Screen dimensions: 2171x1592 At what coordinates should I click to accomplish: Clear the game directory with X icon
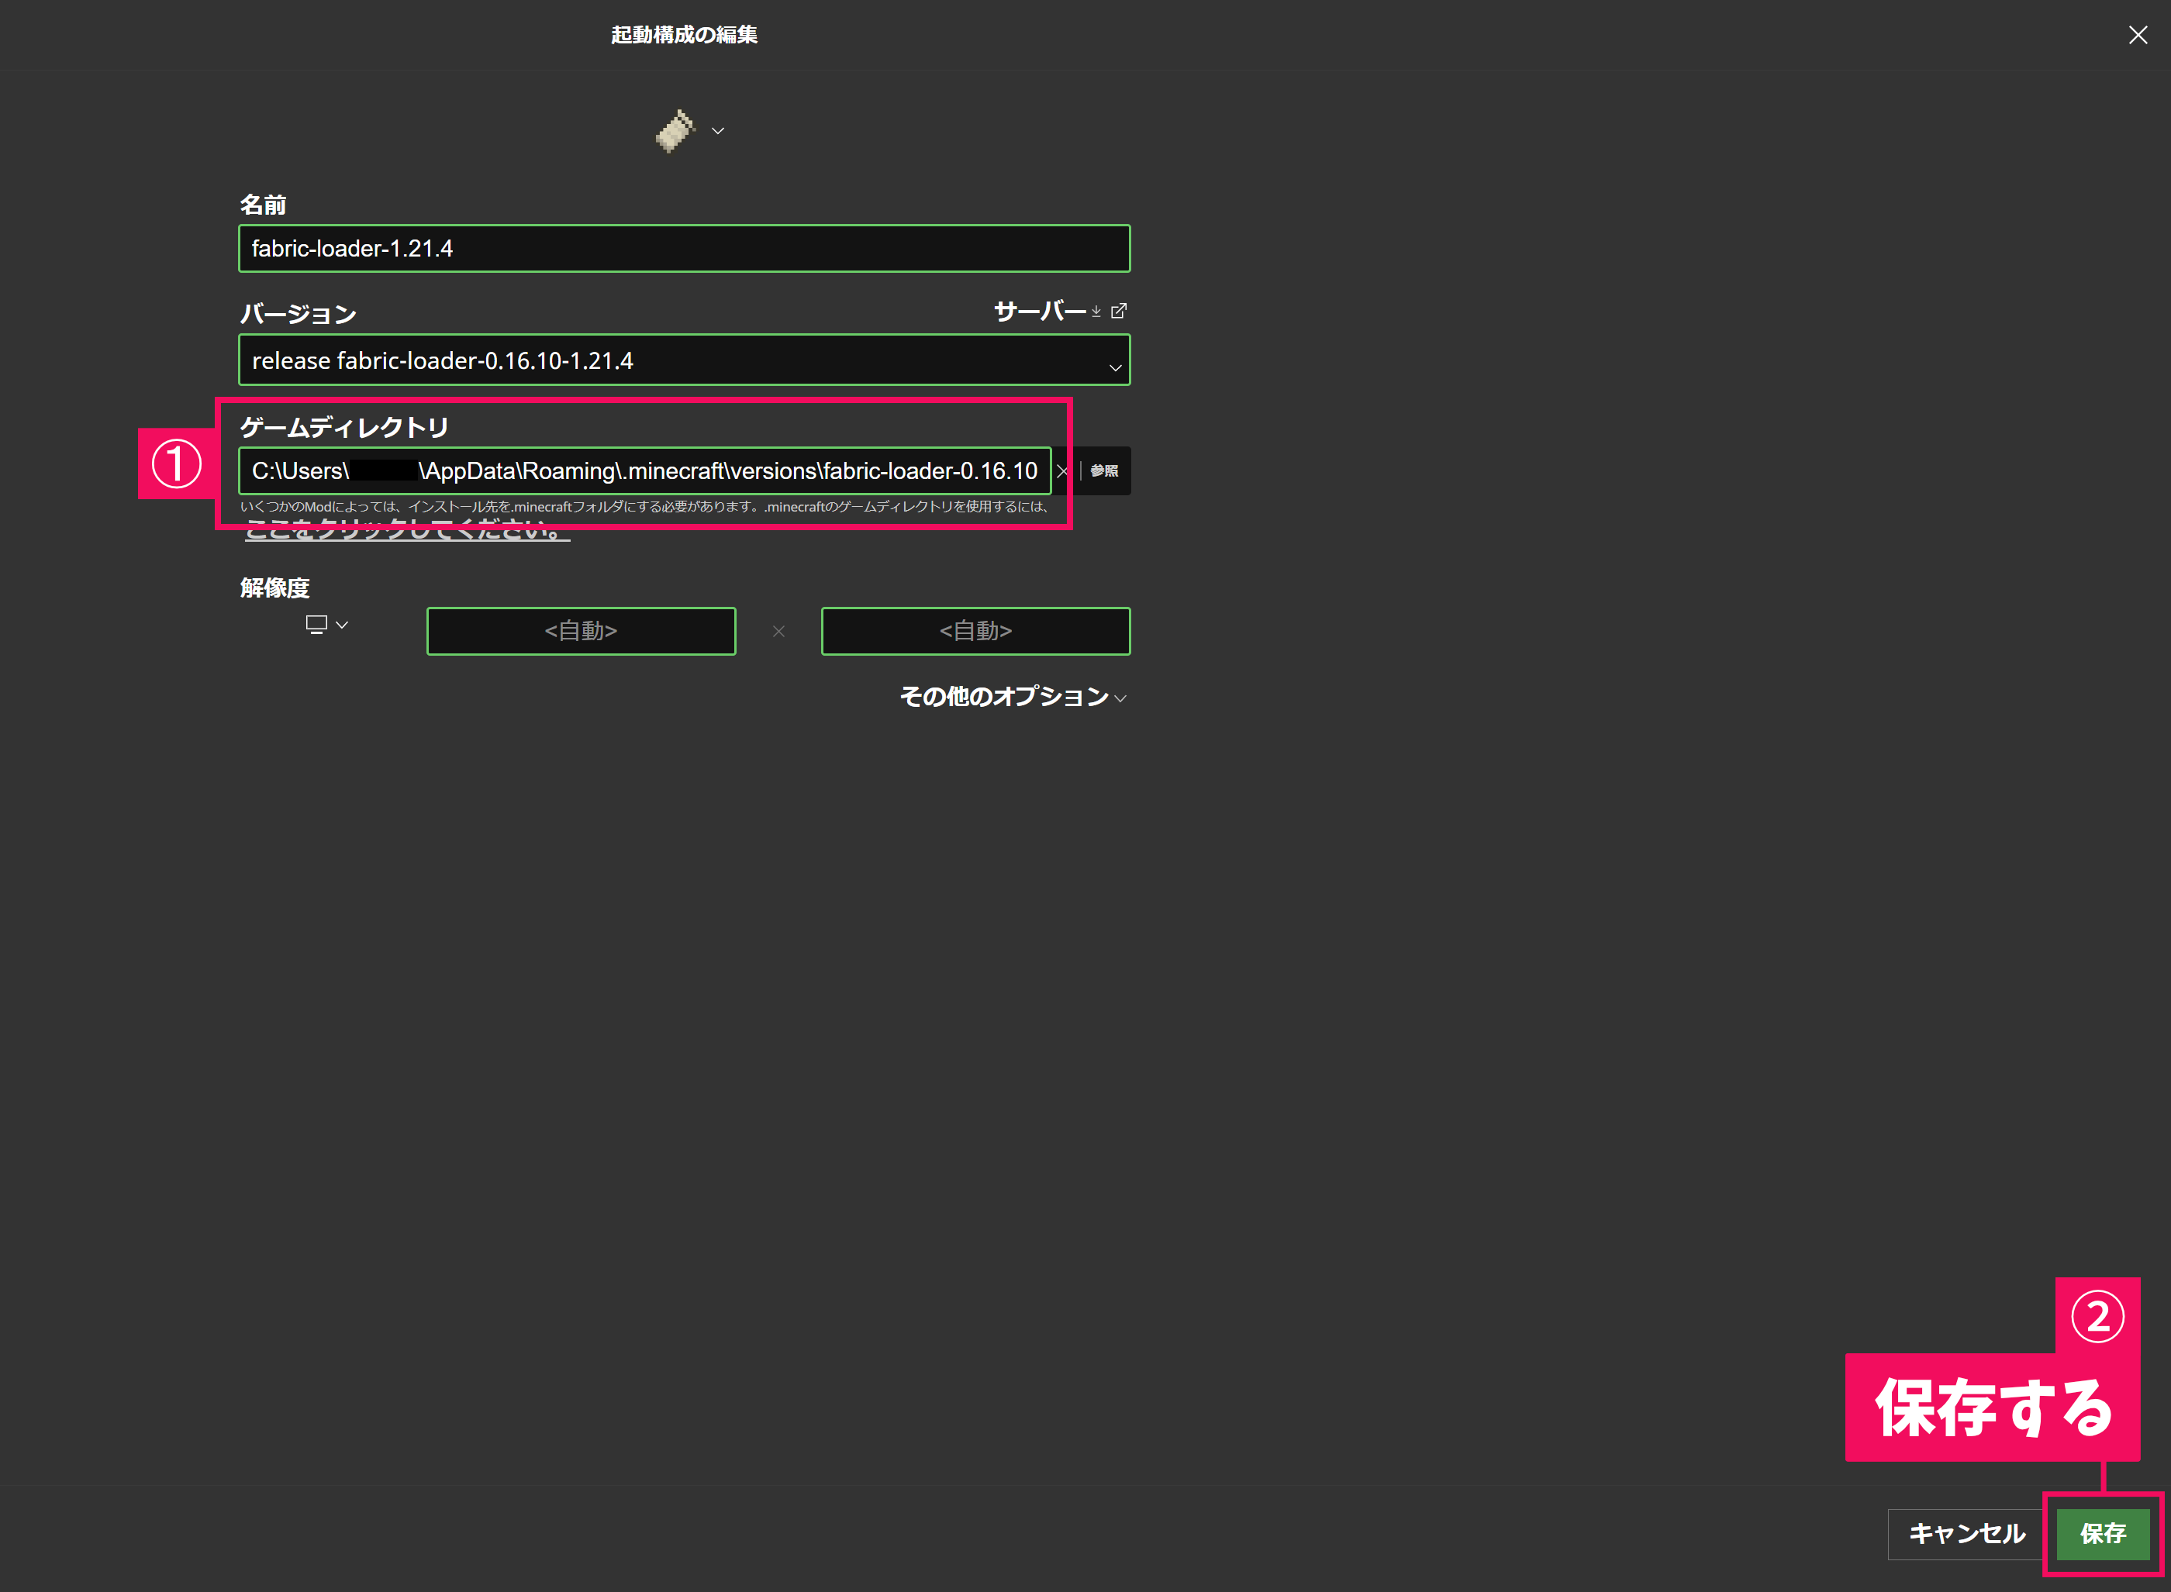pyautogui.click(x=1062, y=471)
